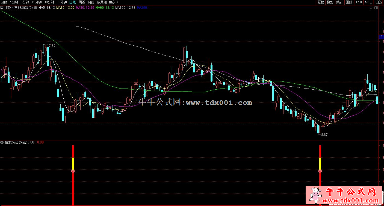Viewport: 384px width, 206px height.
Task: Click the 叠加 overlay button
Action: [x=330, y=2]
